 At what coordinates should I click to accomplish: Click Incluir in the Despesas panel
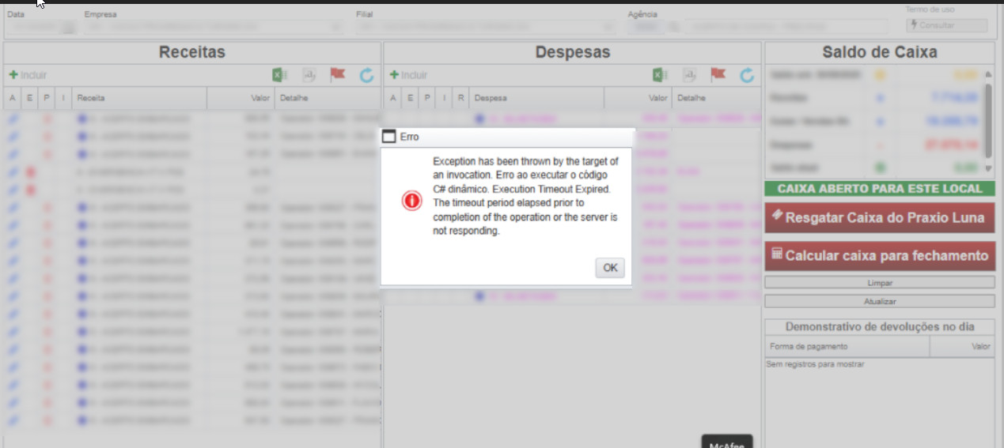pyautogui.click(x=408, y=75)
